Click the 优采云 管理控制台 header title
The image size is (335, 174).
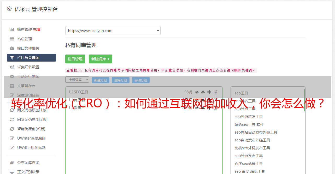(36, 9)
